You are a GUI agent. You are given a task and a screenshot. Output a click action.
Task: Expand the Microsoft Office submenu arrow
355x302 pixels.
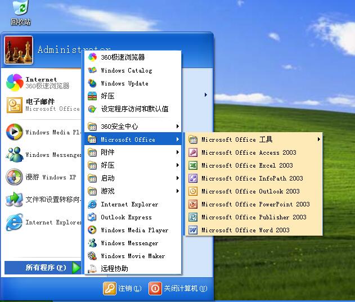[x=178, y=139]
